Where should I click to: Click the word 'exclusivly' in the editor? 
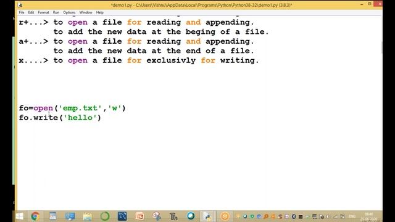coord(171,60)
